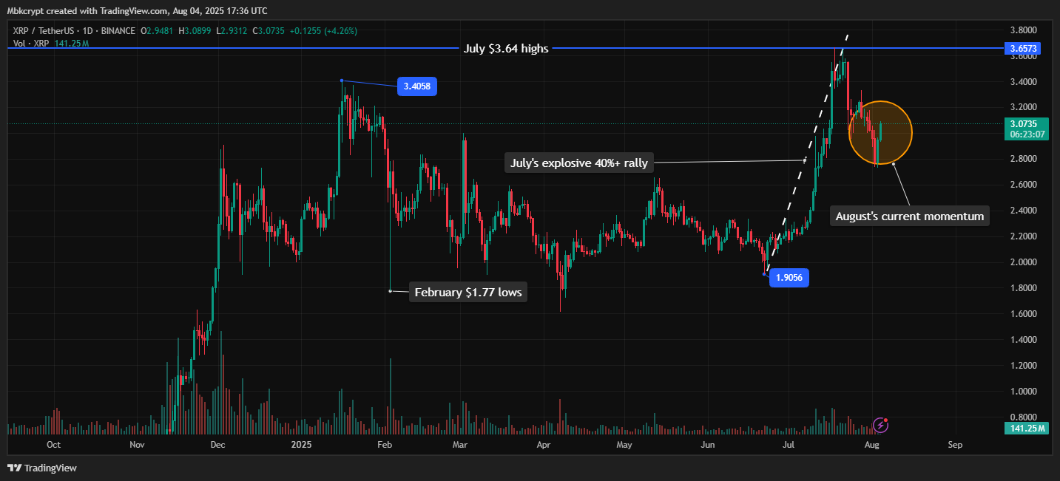1060x481 pixels.
Task: Expand the 1.9056 low price label
Action: click(788, 278)
